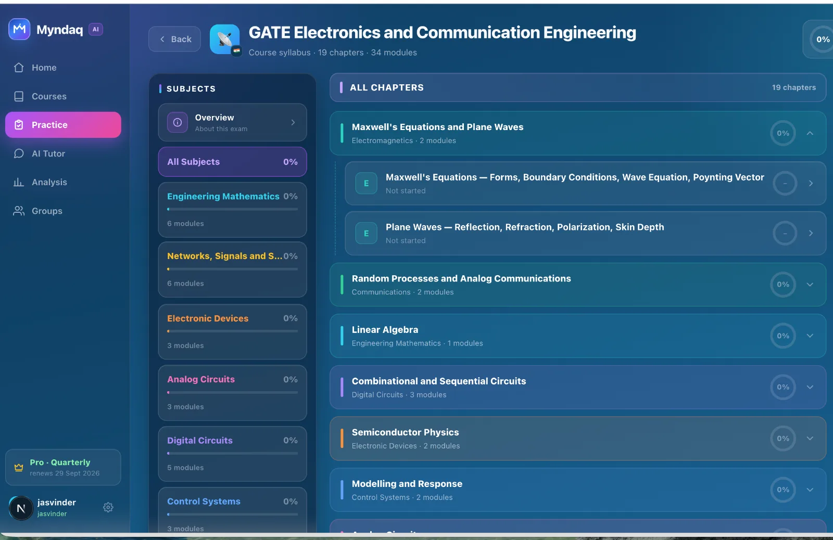
Task: Click the GATE course satellite dish icon
Action: (225, 39)
